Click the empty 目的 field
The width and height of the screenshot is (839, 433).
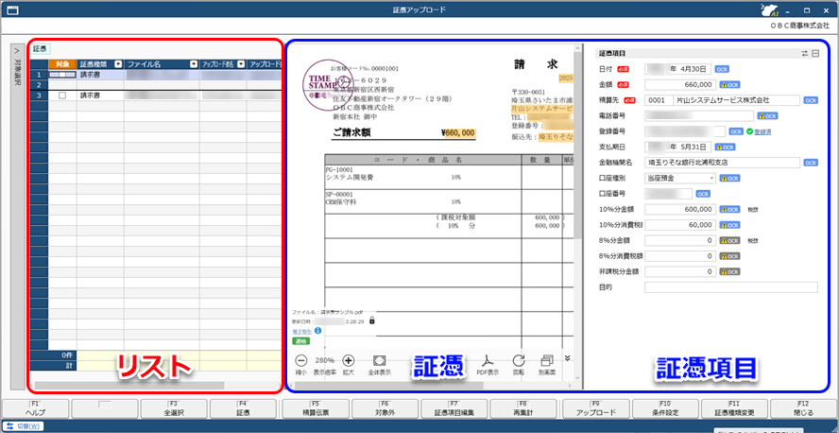point(731,287)
